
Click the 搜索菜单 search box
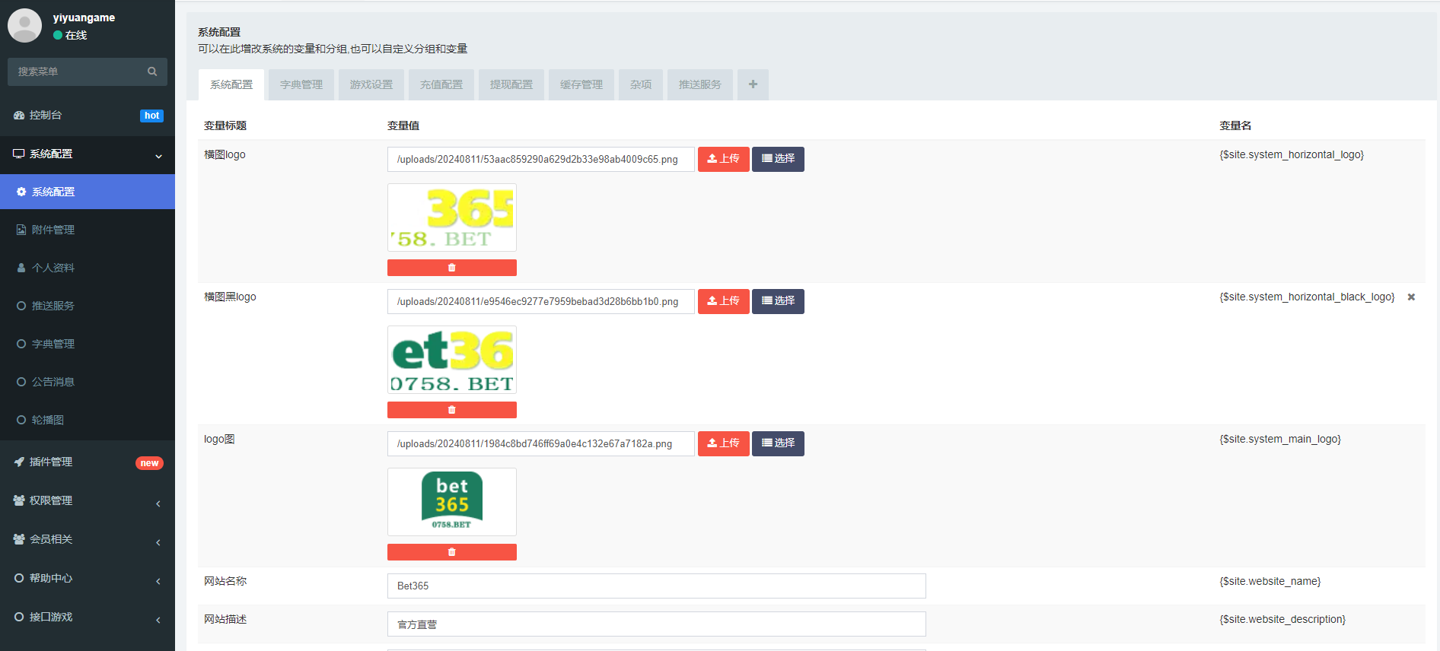pyautogui.click(x=76, y=71)
